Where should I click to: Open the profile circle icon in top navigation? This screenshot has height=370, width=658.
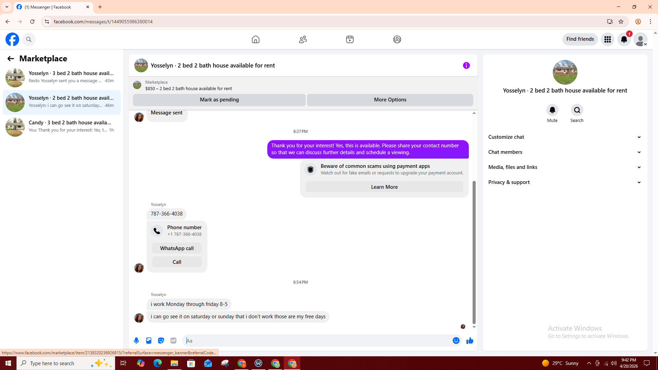[x=397, y=39]
